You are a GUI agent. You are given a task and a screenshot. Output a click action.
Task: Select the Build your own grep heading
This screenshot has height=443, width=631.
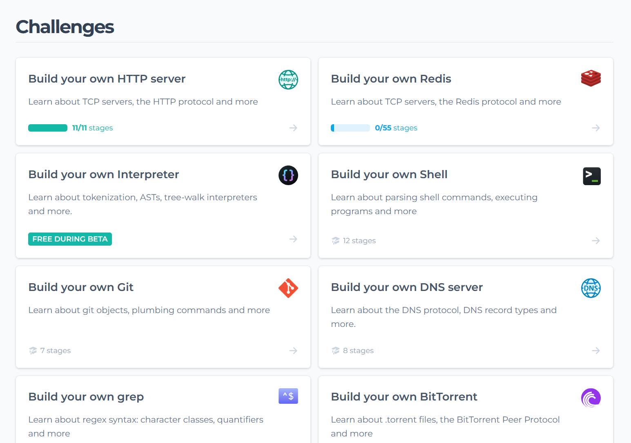pyautogui.click(x=86, y=397)
